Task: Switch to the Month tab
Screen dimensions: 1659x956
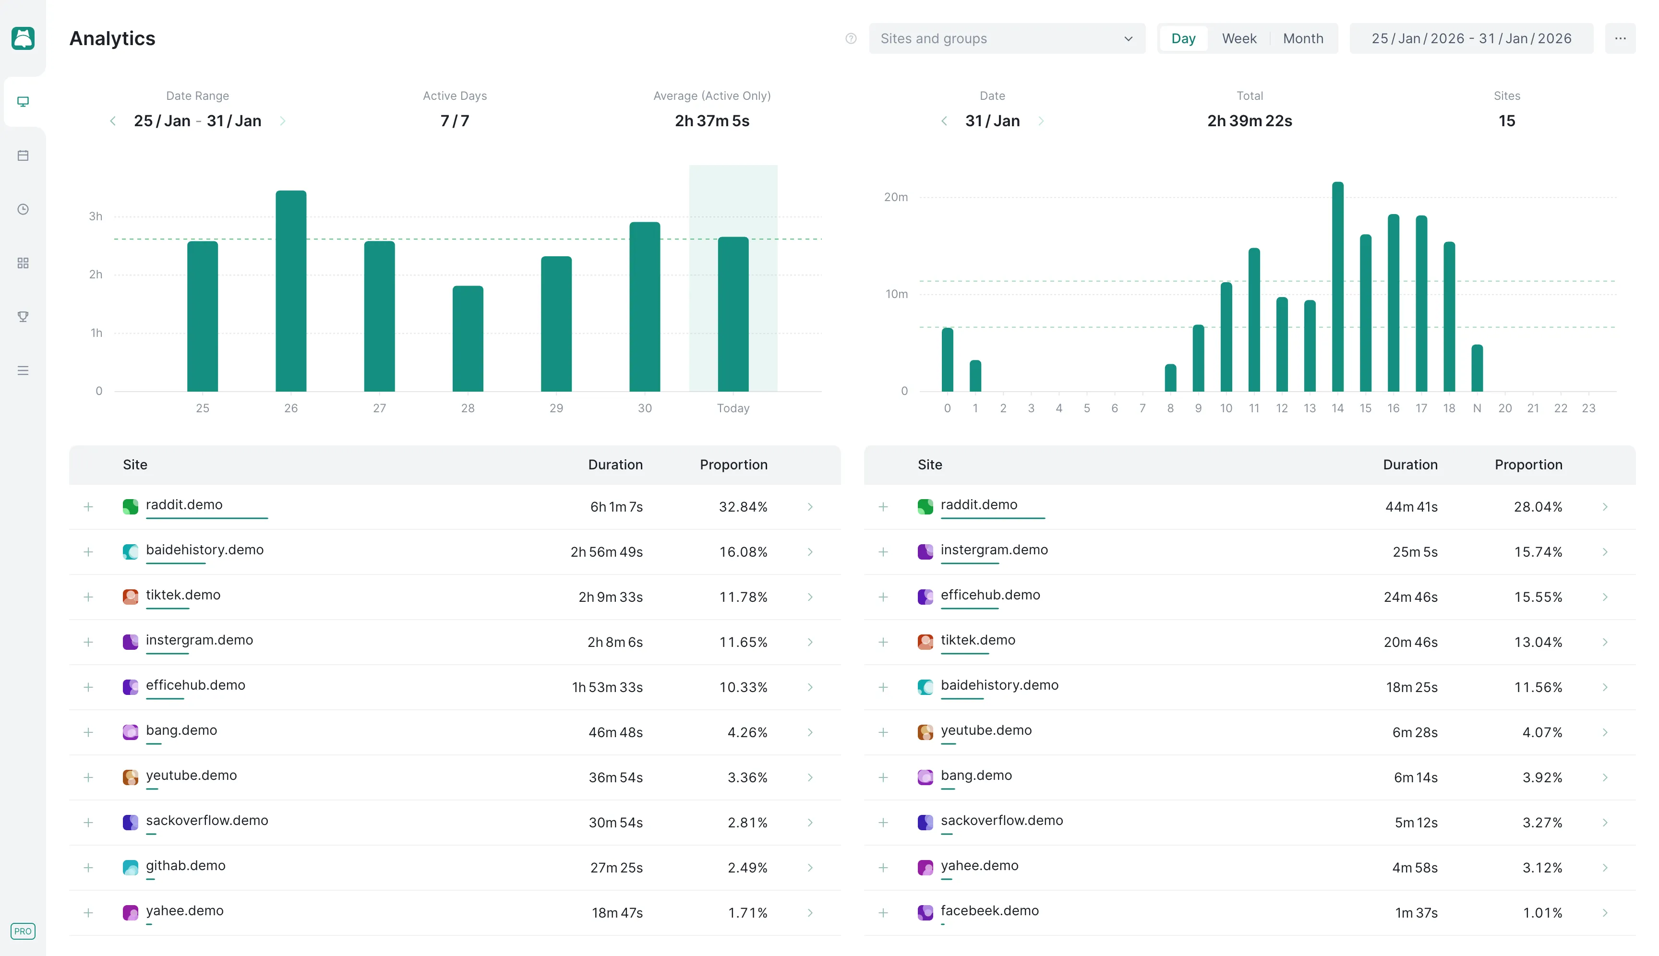Action: click(x=1302, y=38)
